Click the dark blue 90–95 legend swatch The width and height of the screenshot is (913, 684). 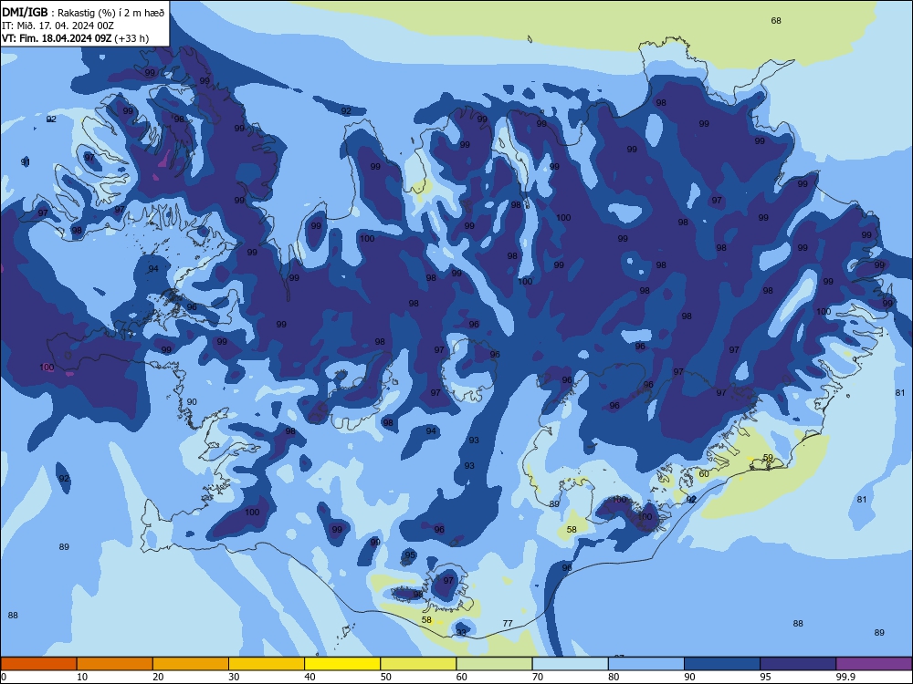pos(722,664)
